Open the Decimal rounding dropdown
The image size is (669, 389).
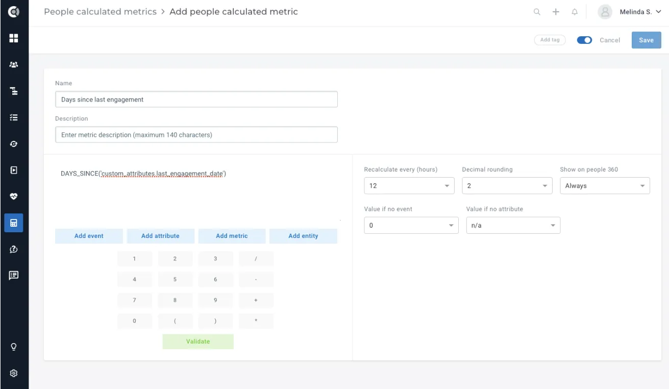coord(507,186)
